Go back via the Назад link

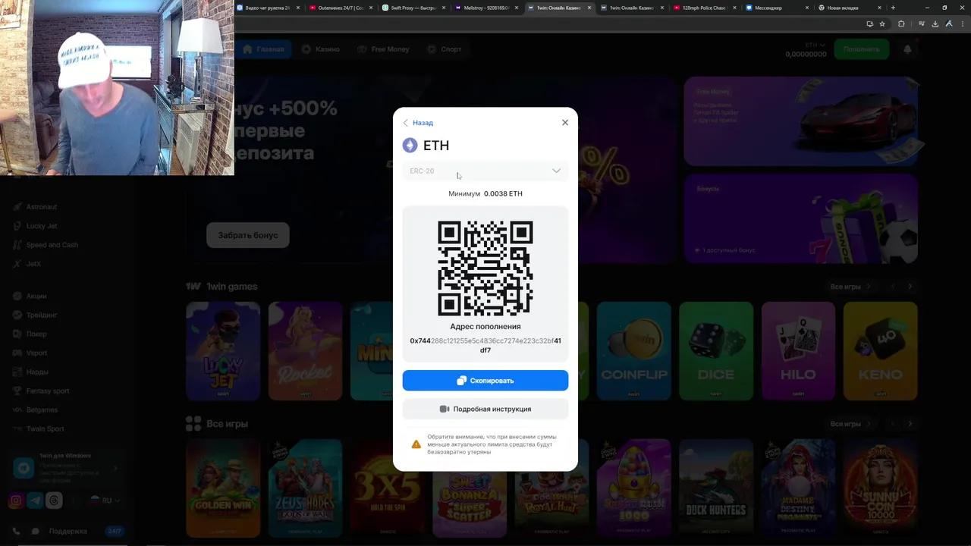418,123
